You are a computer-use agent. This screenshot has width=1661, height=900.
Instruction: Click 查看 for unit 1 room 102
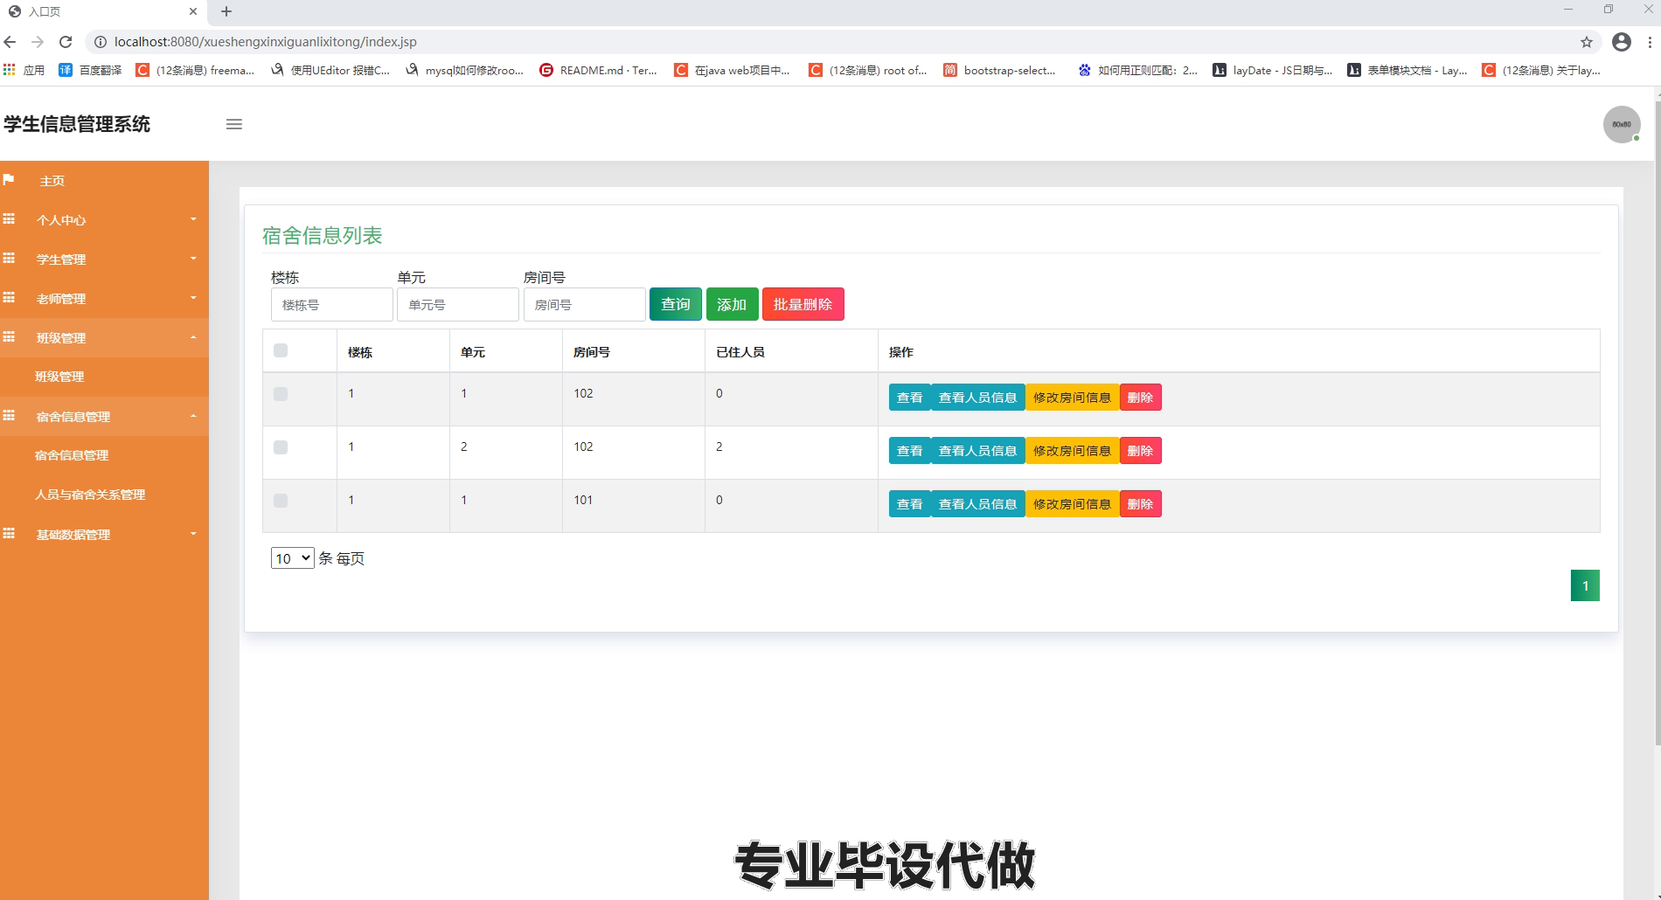(910, 398)
